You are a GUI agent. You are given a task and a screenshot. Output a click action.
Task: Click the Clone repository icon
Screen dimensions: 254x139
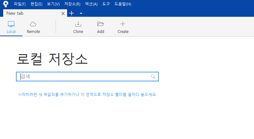[x=78, y=24]
